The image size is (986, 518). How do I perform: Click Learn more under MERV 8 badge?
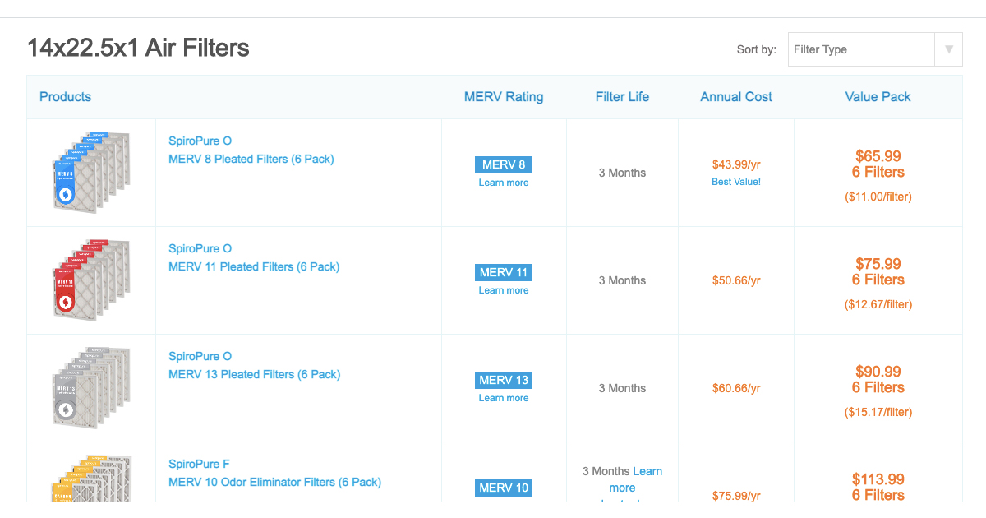tap(504, 183)
